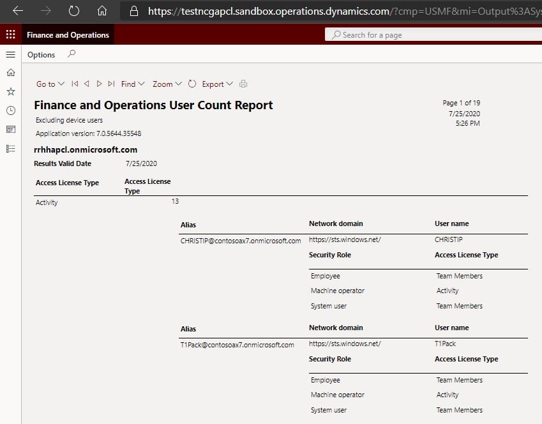Open the Export dropdown menu

pyautogui.click(x=217, y=84)
